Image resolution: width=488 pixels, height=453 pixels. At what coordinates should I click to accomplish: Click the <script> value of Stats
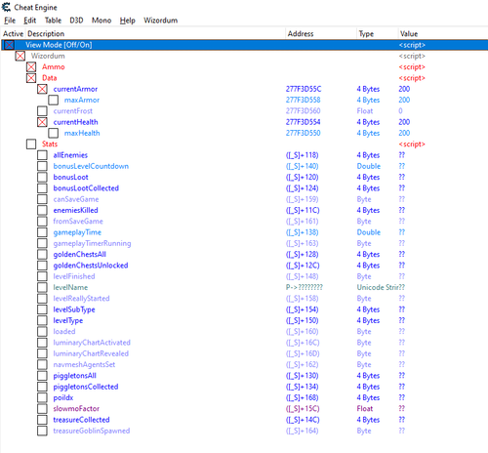point(412,144)
